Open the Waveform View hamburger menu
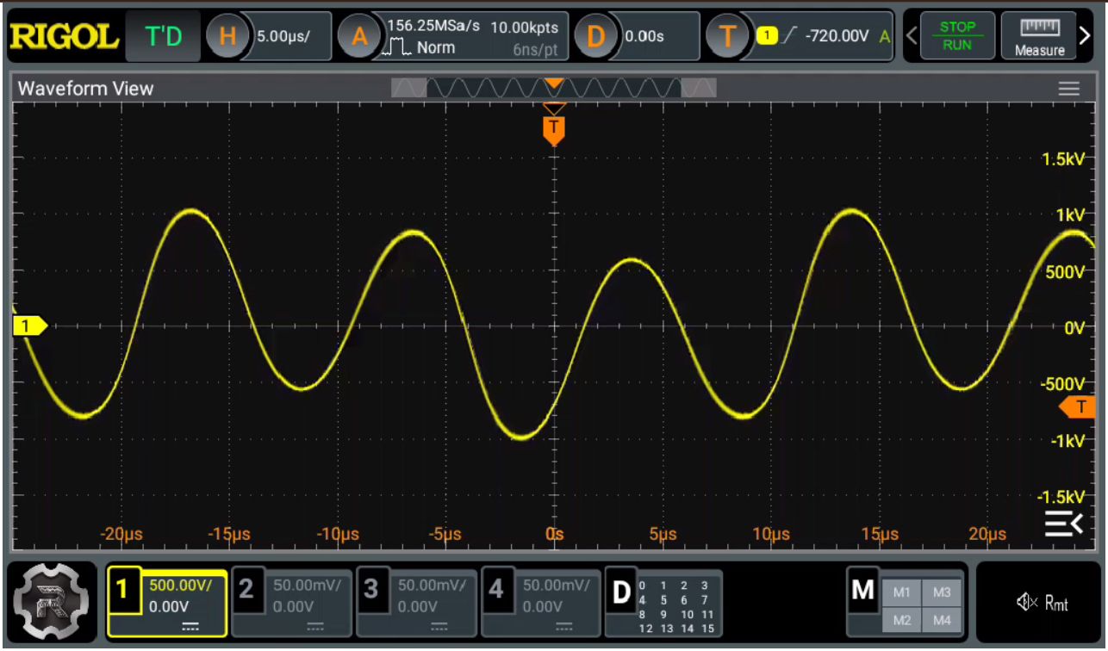The width and height of the screenshot is (1108, 651). [x=1068, y=89]
